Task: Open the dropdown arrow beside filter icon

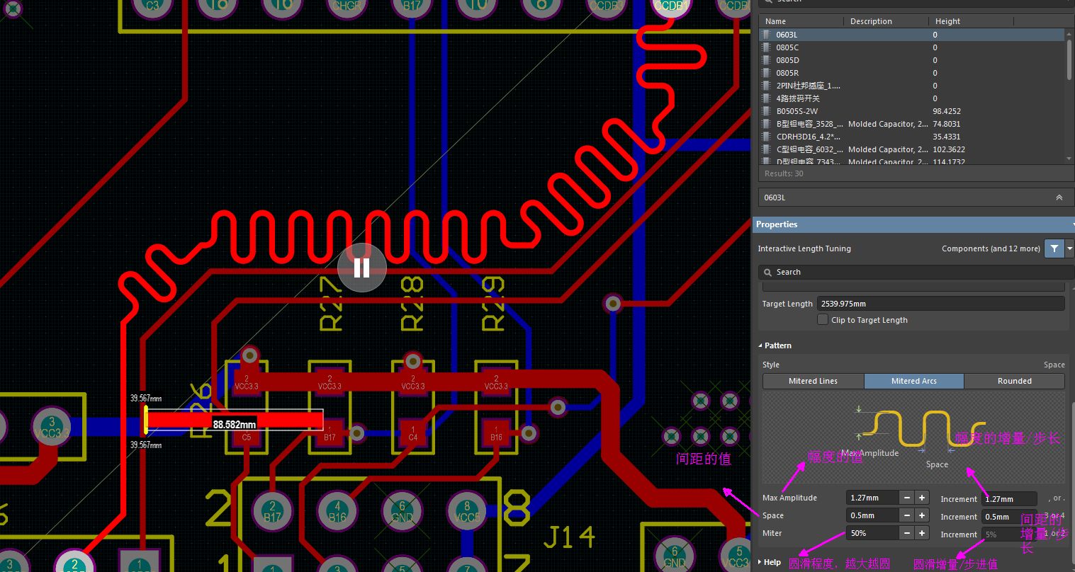Action: (x=1069, y=248)
